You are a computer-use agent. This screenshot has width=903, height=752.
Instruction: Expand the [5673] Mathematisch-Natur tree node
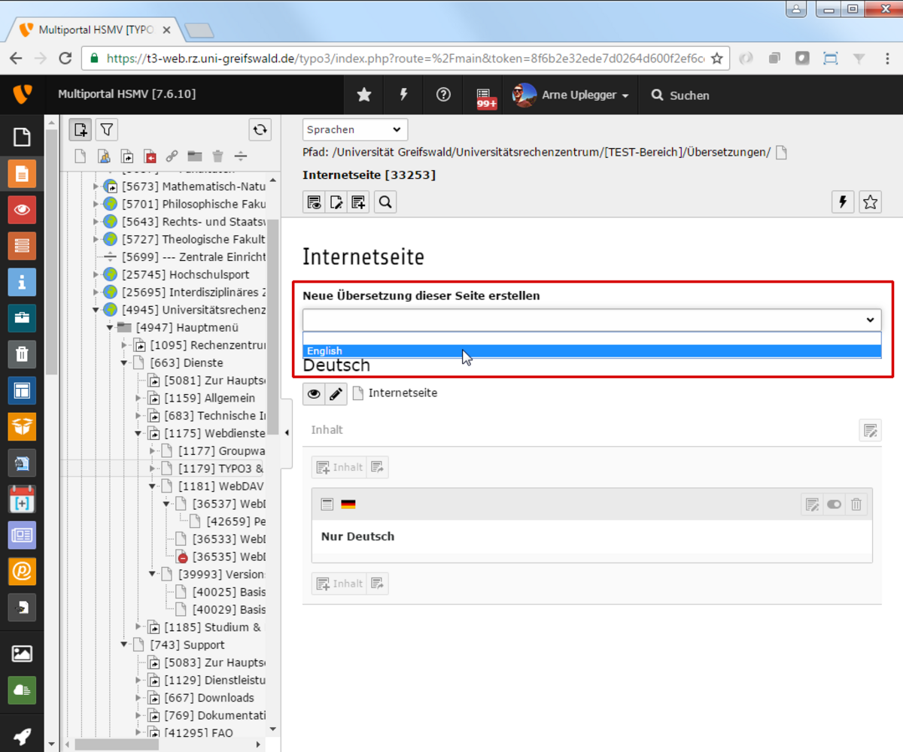(x=96, y=186)
